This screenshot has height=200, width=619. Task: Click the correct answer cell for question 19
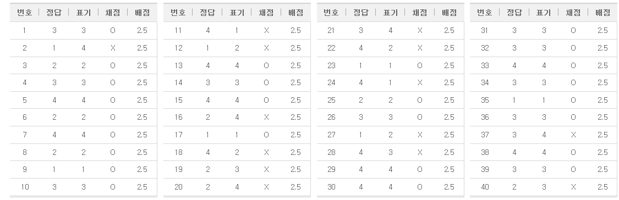207,169
